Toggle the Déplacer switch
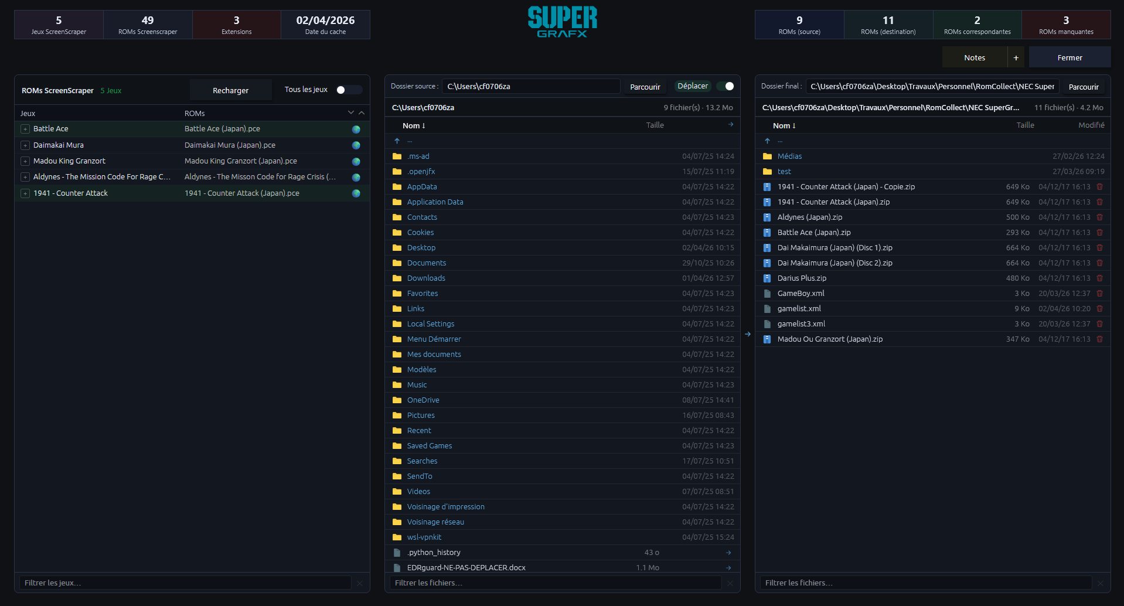The image size is (1124, 606). click(726, 86)
